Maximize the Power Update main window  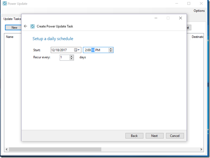point(189,3)
